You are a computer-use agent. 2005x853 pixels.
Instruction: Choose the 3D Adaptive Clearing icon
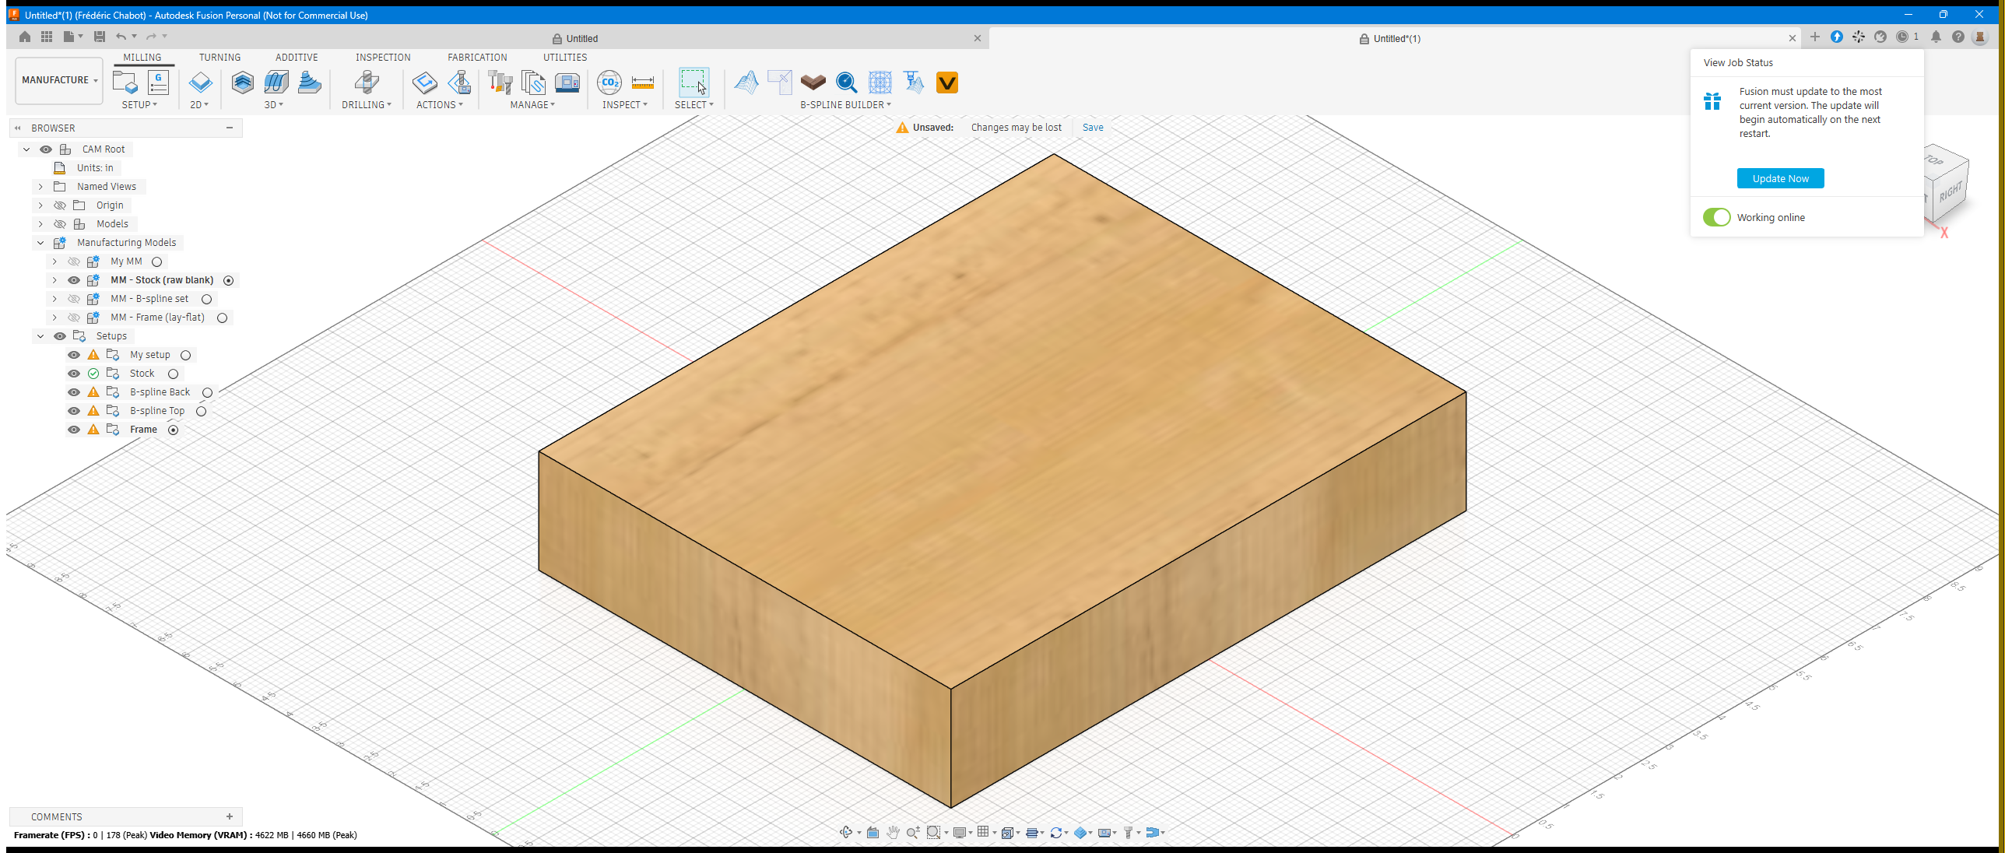coord(243,82)
